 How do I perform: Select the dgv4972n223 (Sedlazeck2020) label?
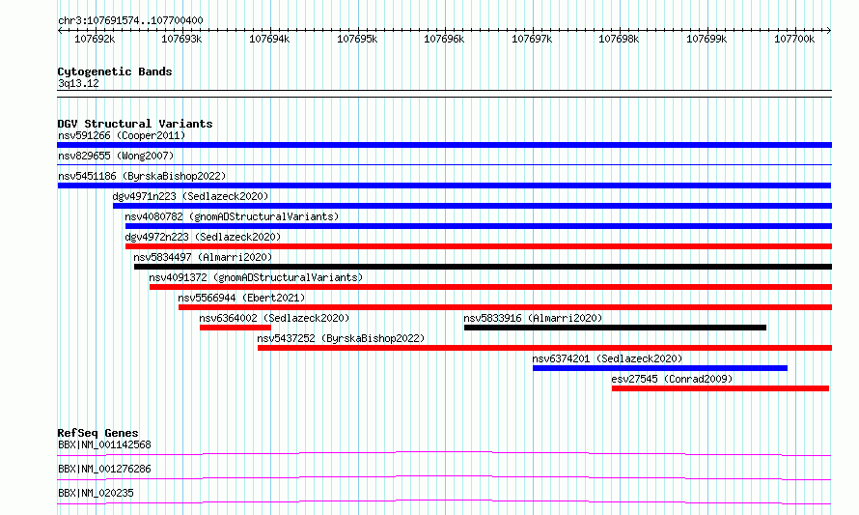point(203,237)
